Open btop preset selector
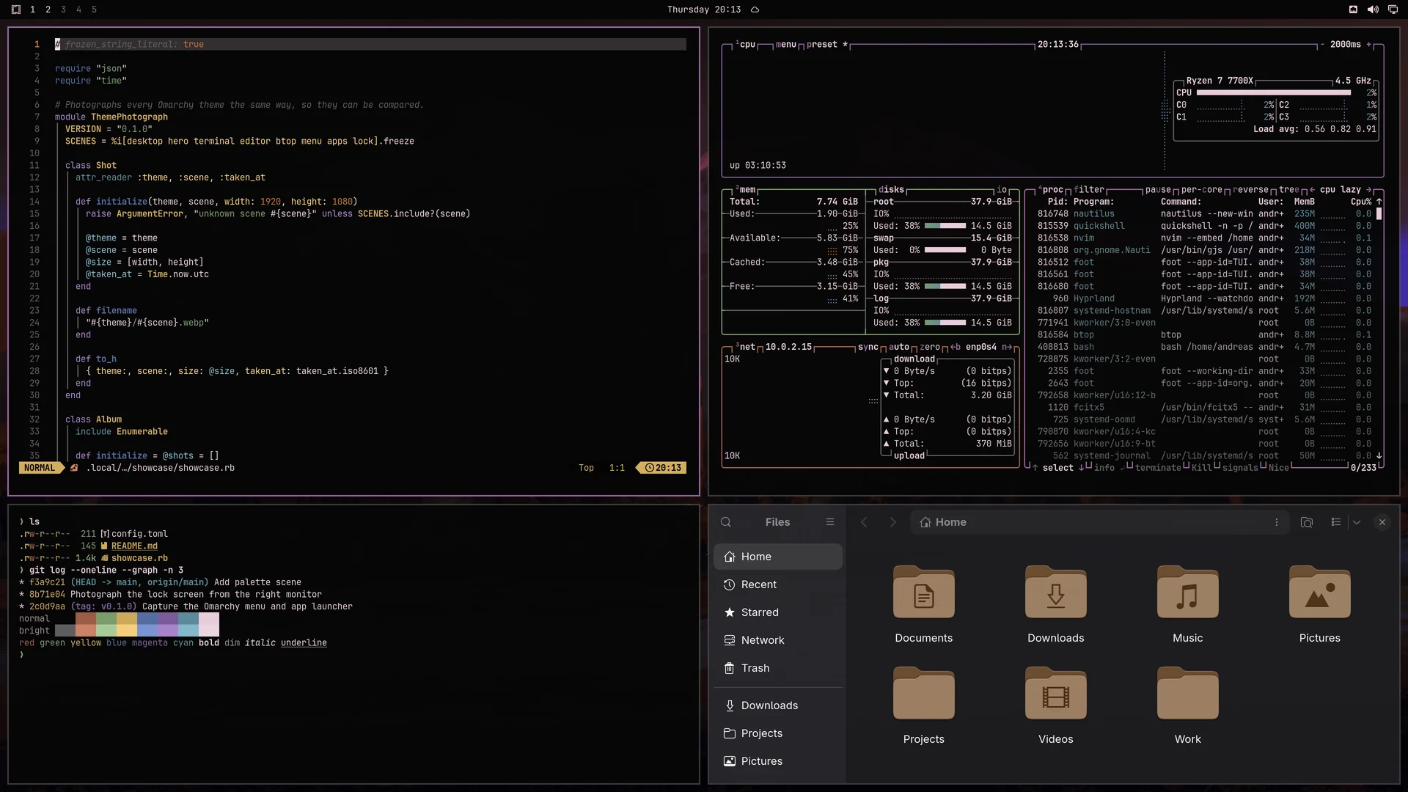Viewport: 1408px width, 792px height. pos(822,44)
